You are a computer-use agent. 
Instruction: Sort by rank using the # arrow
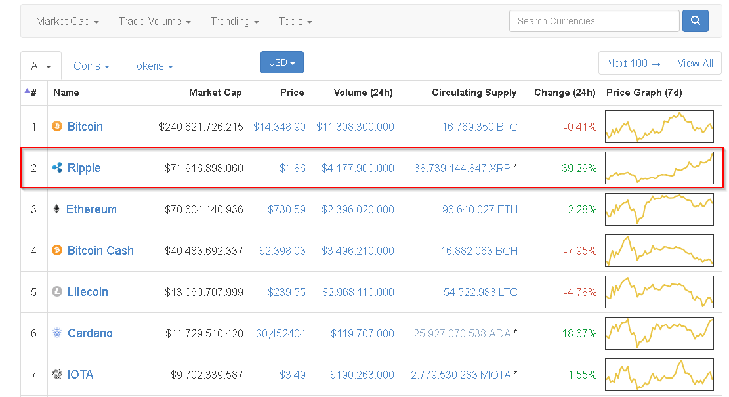pyautogui.click(x=27, y=91)
